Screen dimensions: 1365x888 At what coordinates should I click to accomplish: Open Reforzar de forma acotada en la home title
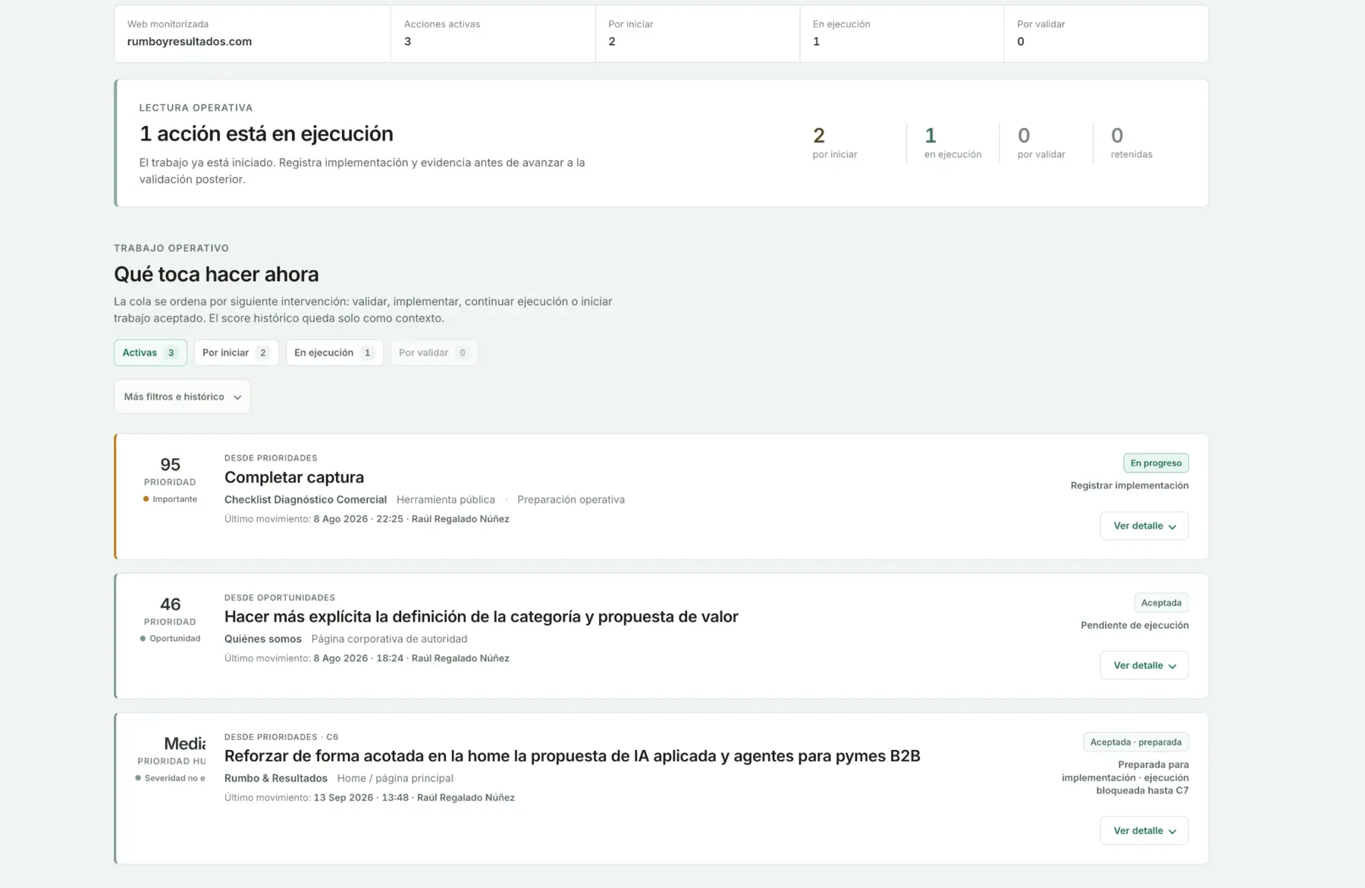pos(573,756)
